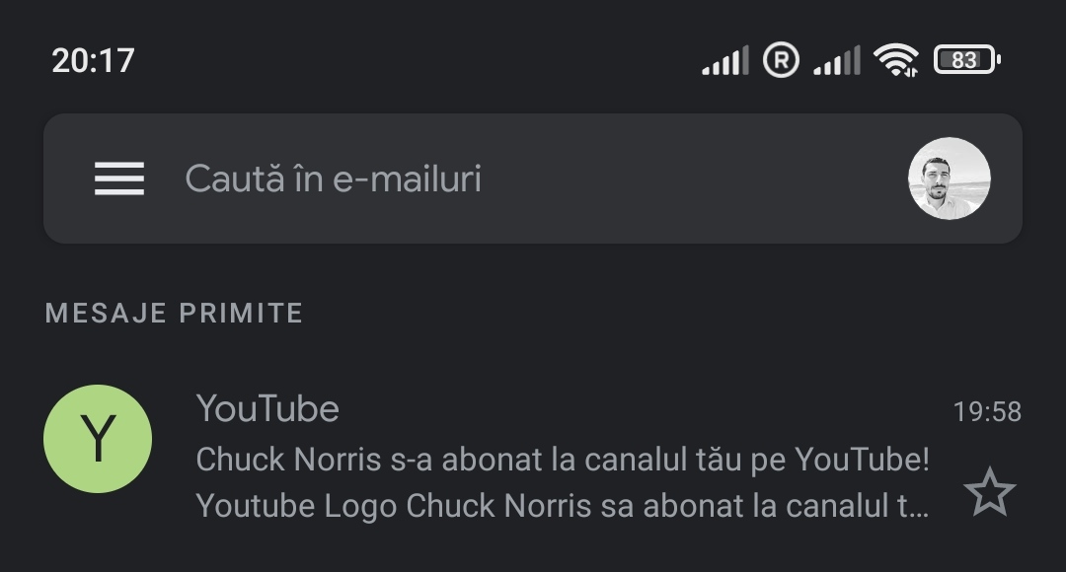Tap the account profile photo

(949, 179)
